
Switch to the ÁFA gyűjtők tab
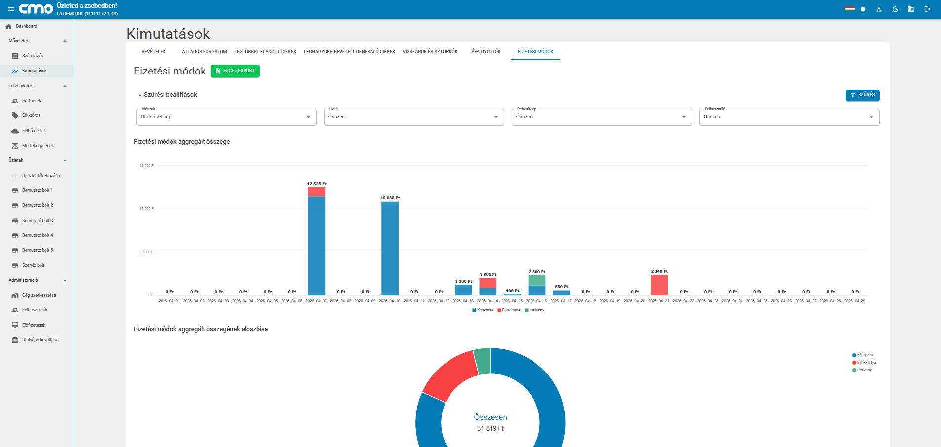click(486, 52)
